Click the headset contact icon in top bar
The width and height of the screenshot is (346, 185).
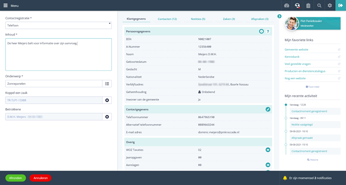click(x=297, y=5)
